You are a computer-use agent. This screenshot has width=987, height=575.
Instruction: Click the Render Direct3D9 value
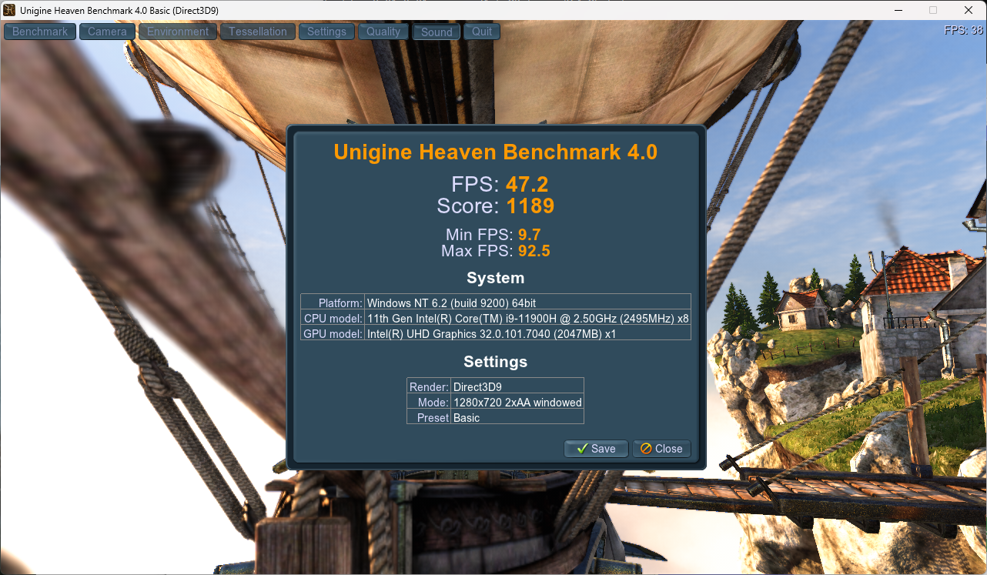pos(477,386)
